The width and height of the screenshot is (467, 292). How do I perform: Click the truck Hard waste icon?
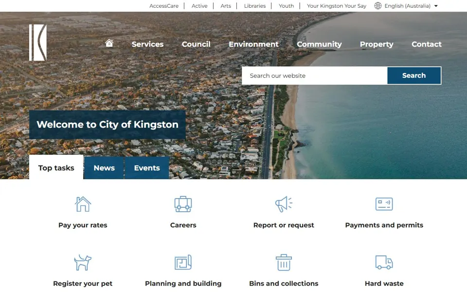coord(384,262)
